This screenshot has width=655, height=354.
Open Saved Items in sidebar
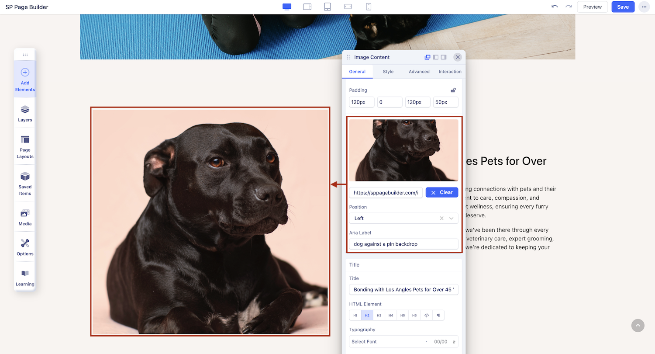(25, 183)
